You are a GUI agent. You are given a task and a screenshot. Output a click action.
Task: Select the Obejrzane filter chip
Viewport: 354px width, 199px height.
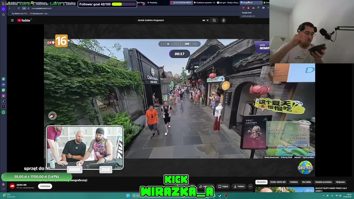(340, 182)
